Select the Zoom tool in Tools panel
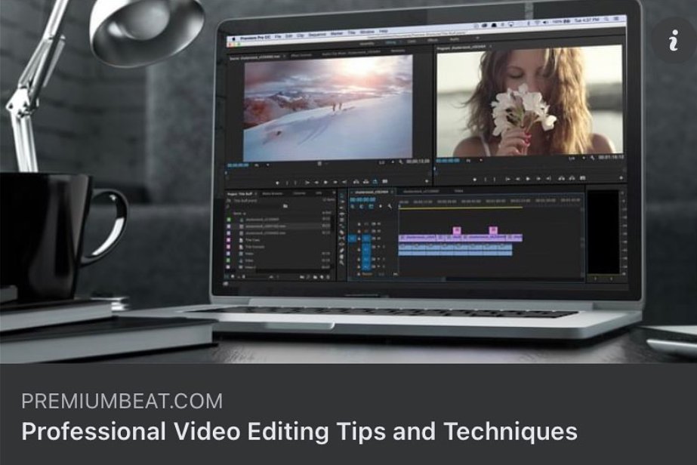The image size is (697, 465). click(x=341, y=262)
